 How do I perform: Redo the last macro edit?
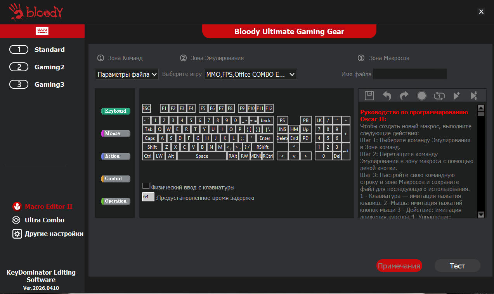pos(404,95)
